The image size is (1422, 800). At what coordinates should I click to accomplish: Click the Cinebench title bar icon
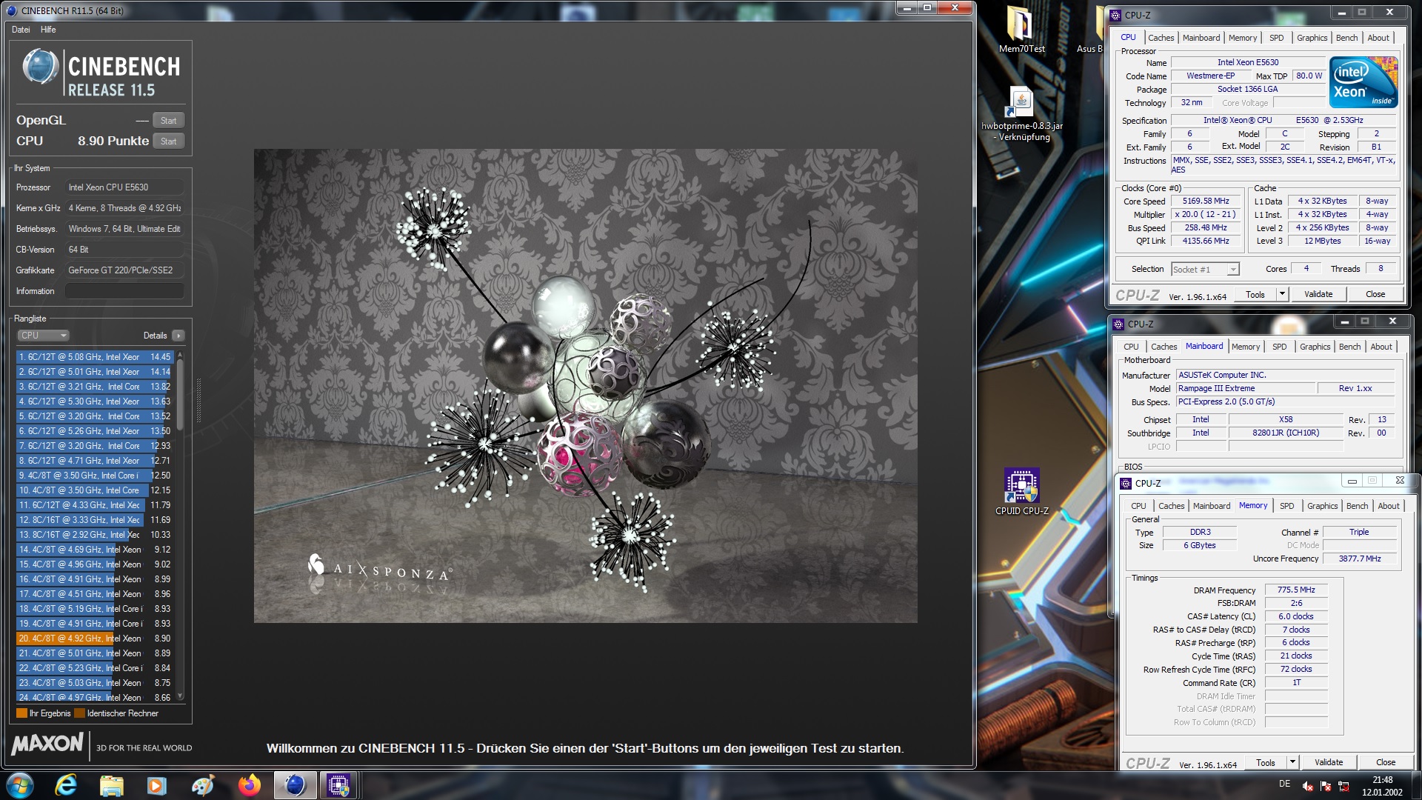coord(11,10)
